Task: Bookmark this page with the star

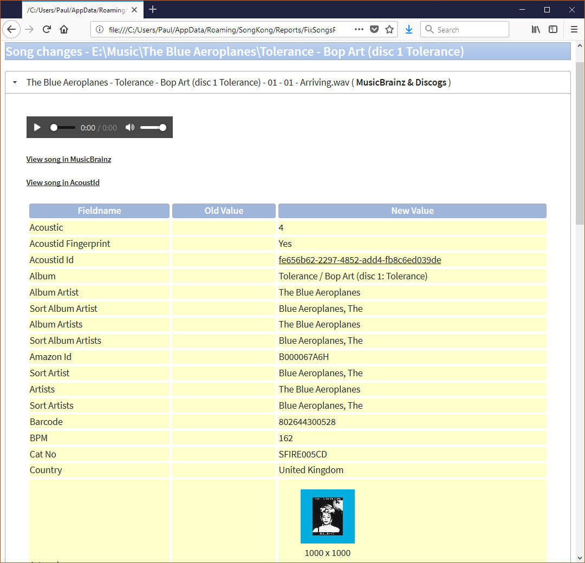Action: [389, 29]
